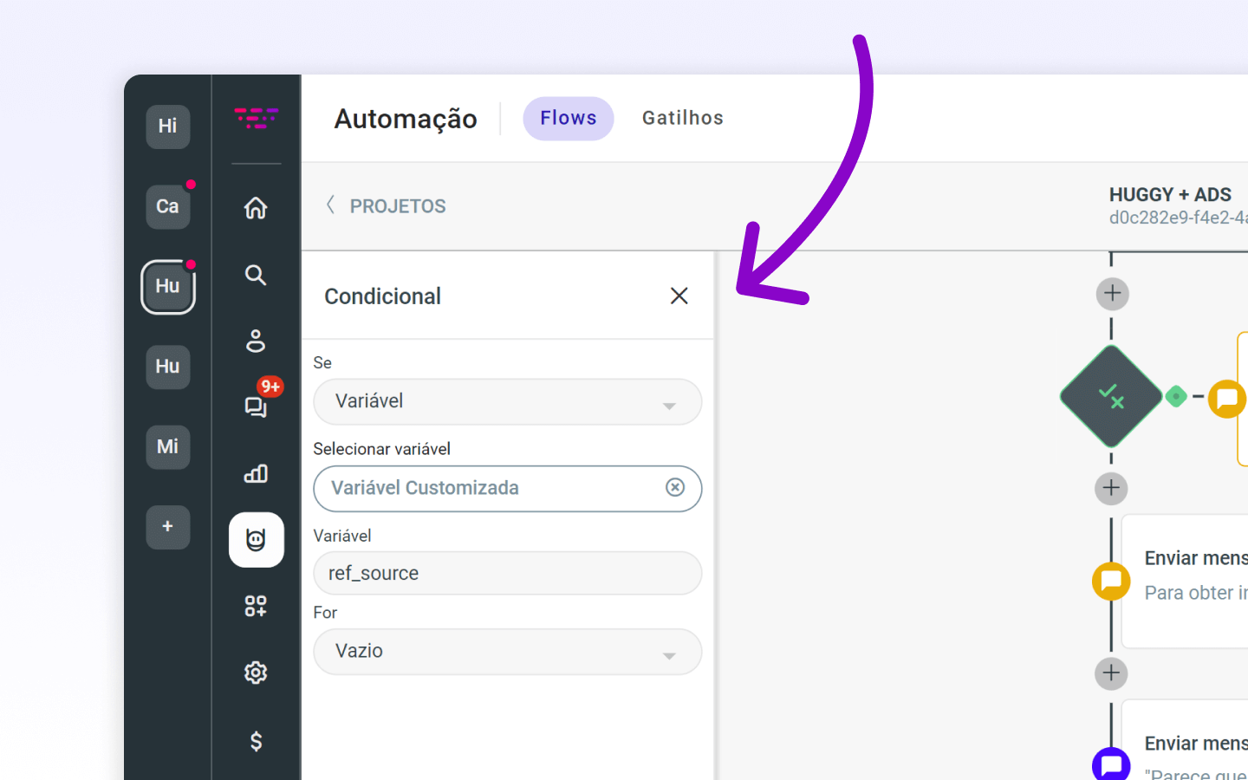Go back to PROJETOS

point(387,206)
